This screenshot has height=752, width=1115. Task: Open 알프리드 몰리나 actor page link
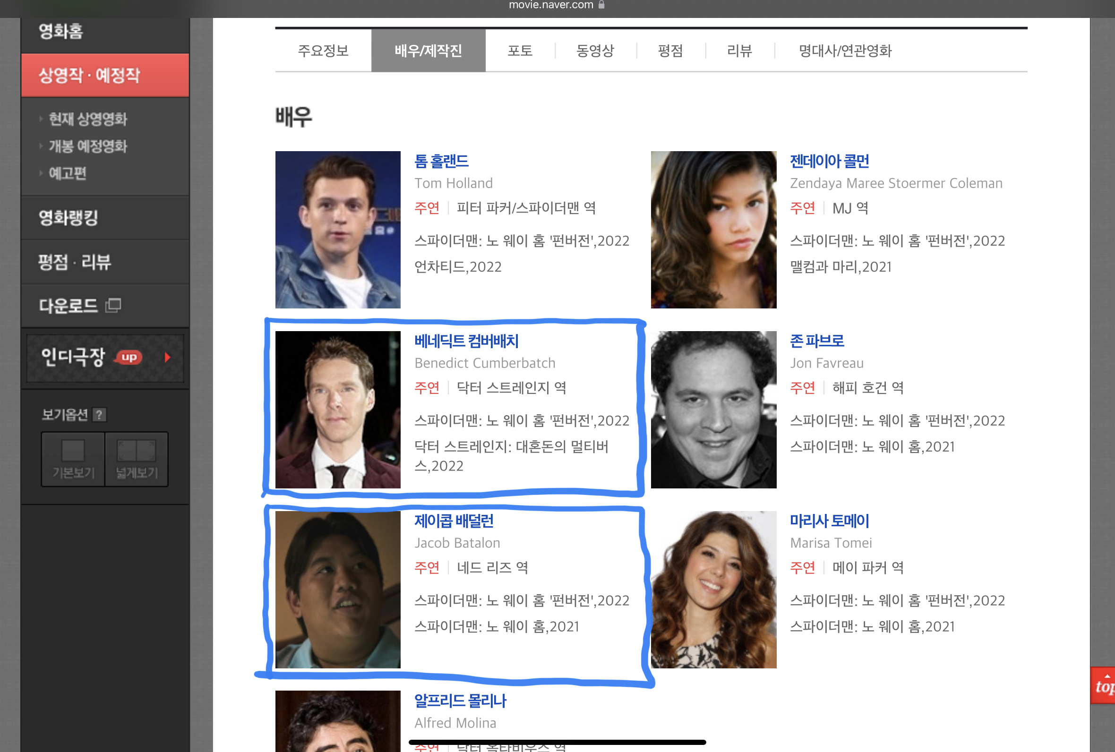pos(460,701)
